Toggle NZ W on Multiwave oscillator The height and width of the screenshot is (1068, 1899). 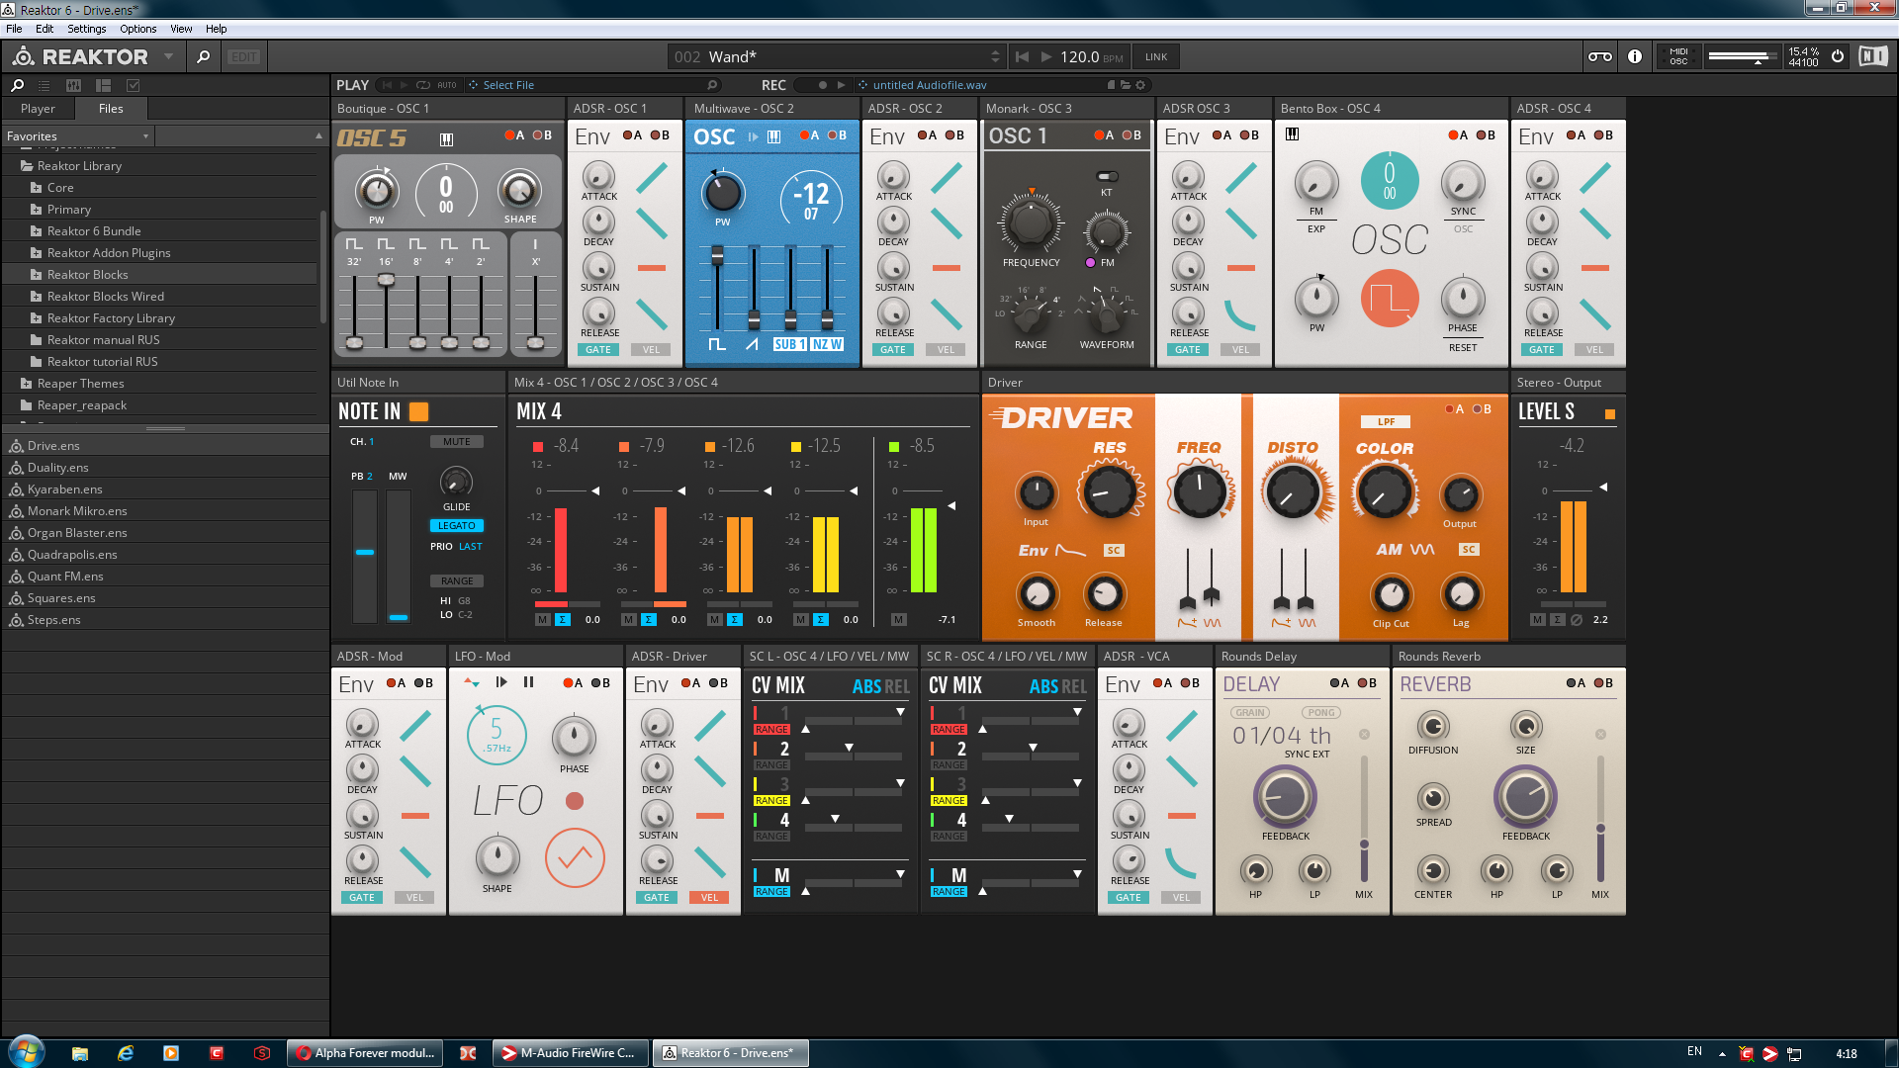pyautogui.click(x=827, y=344)
